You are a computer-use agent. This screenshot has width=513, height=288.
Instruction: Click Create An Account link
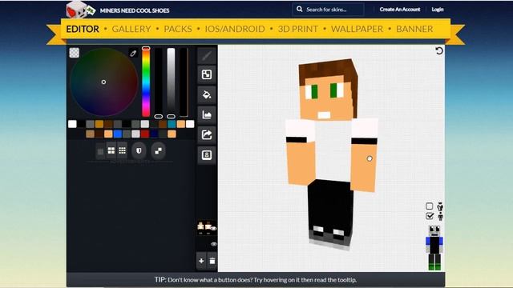400,10
